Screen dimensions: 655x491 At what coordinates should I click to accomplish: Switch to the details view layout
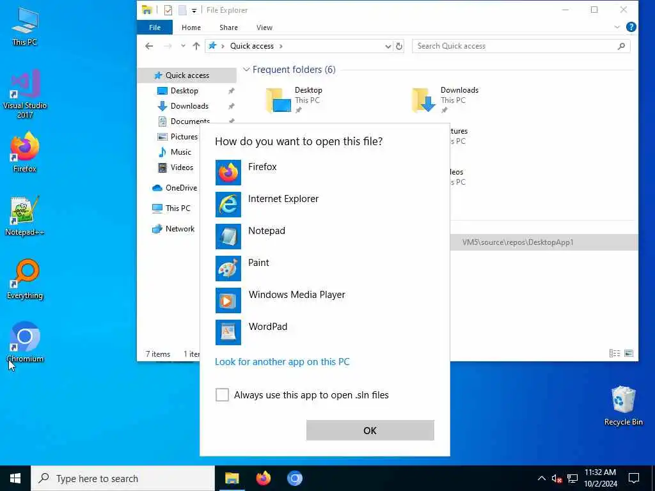pyautogui.click(x=615, y=353)
